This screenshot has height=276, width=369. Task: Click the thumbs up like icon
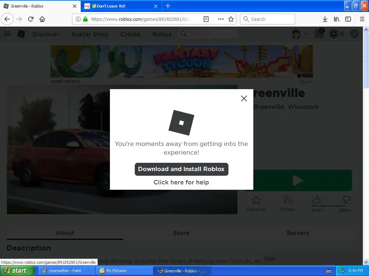[x=317, y=200]
